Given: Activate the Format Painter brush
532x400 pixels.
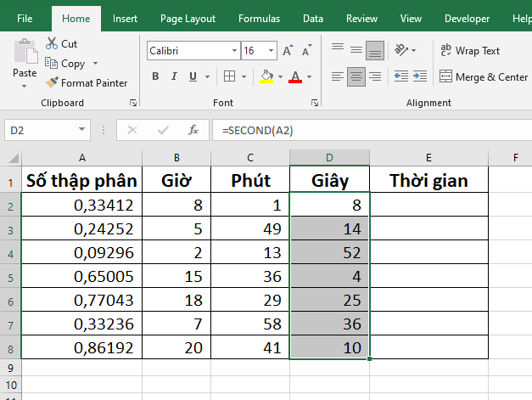Looking at the screenshot, I should coord(52,83).
